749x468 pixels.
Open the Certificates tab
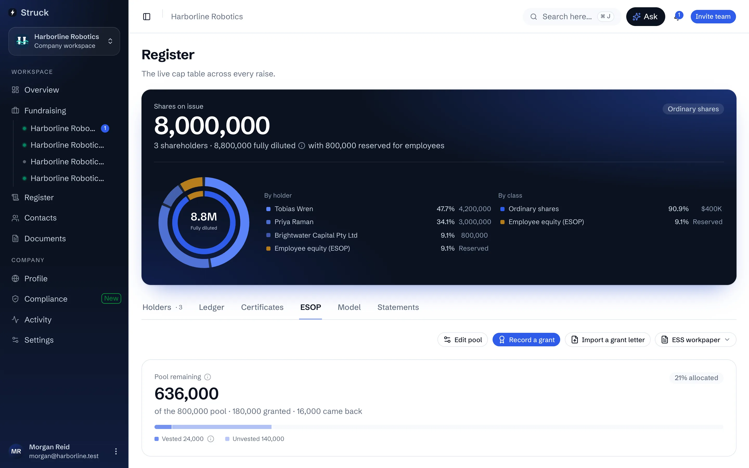point(262,307)
